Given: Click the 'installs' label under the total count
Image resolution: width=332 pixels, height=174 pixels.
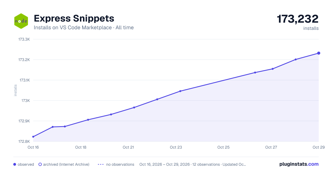Looking at the screenshot, I should (x=311, y=28).
